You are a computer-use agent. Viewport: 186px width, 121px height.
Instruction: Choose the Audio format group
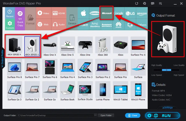coord(59,25)
